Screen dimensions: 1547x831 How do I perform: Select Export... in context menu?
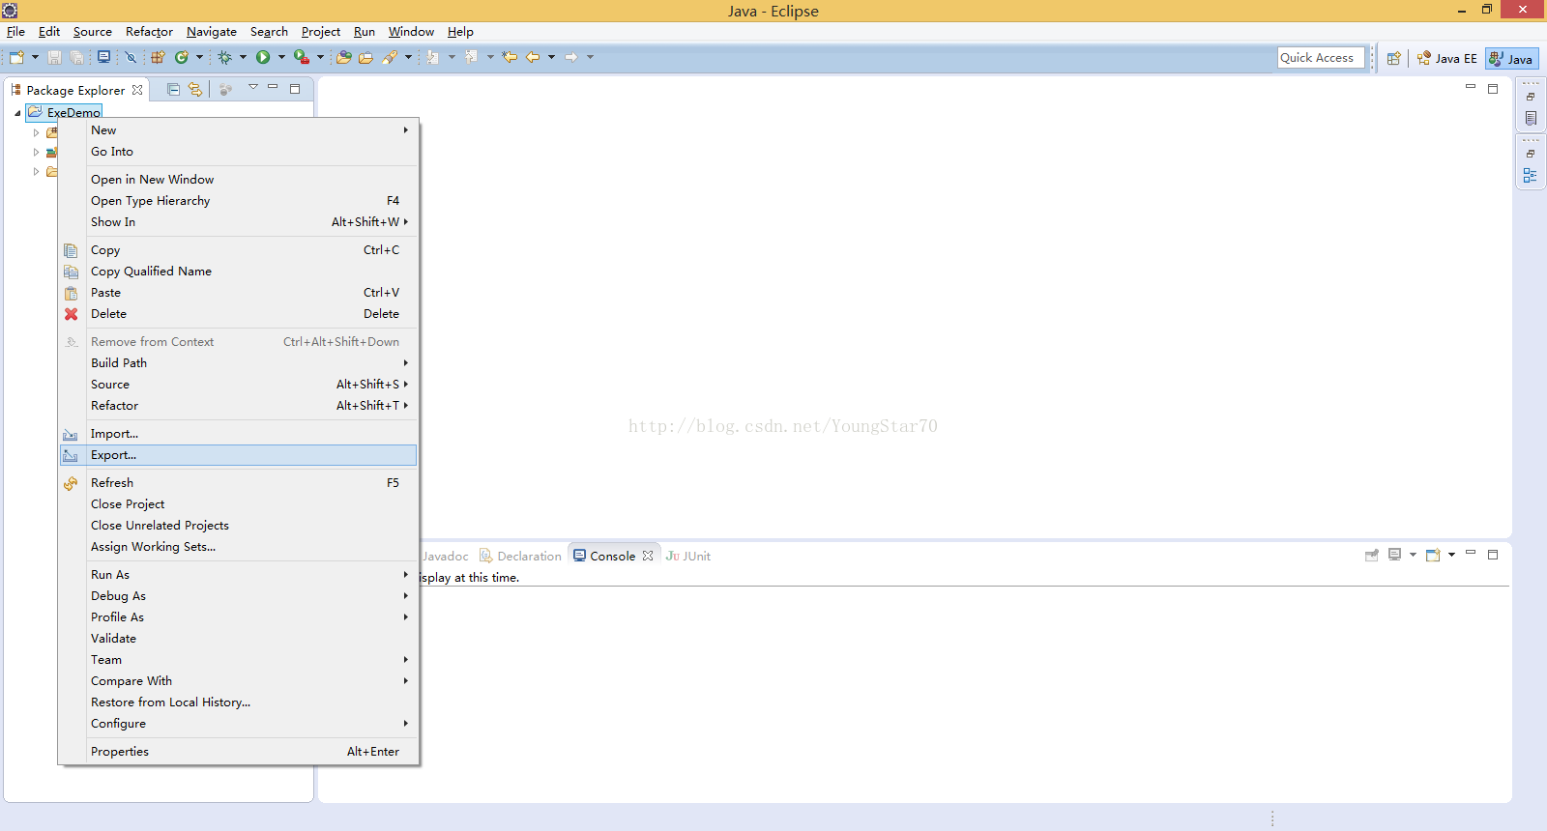(238, 455)
